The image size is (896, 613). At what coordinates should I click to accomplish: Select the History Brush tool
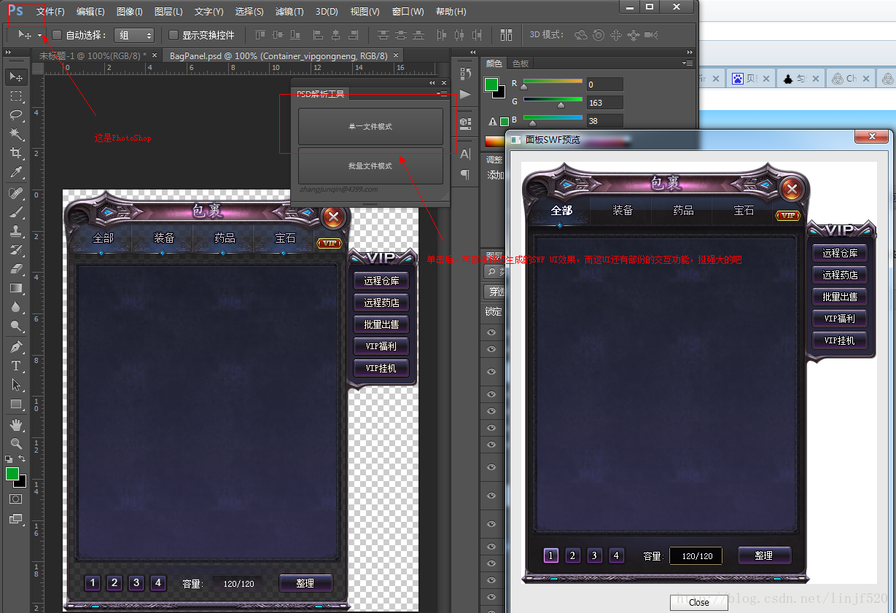(x=16, y=250)
